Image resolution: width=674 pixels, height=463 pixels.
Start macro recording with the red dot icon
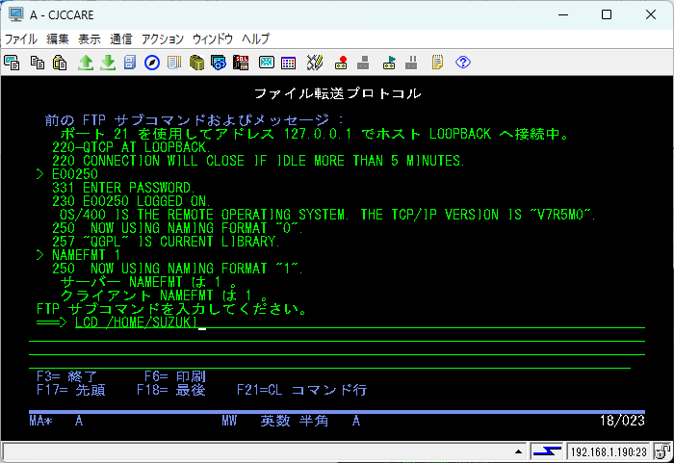341,63
